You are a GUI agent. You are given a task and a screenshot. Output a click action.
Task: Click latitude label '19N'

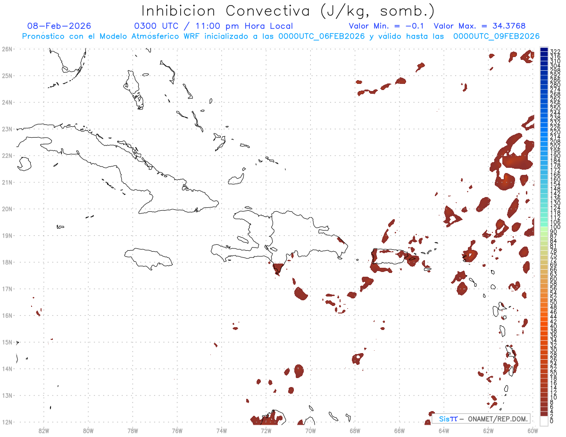tap(7, 235)
